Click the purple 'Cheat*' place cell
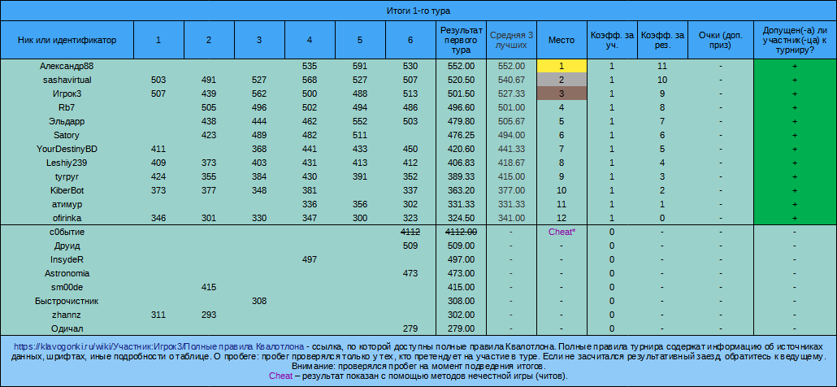 [562, 233]
